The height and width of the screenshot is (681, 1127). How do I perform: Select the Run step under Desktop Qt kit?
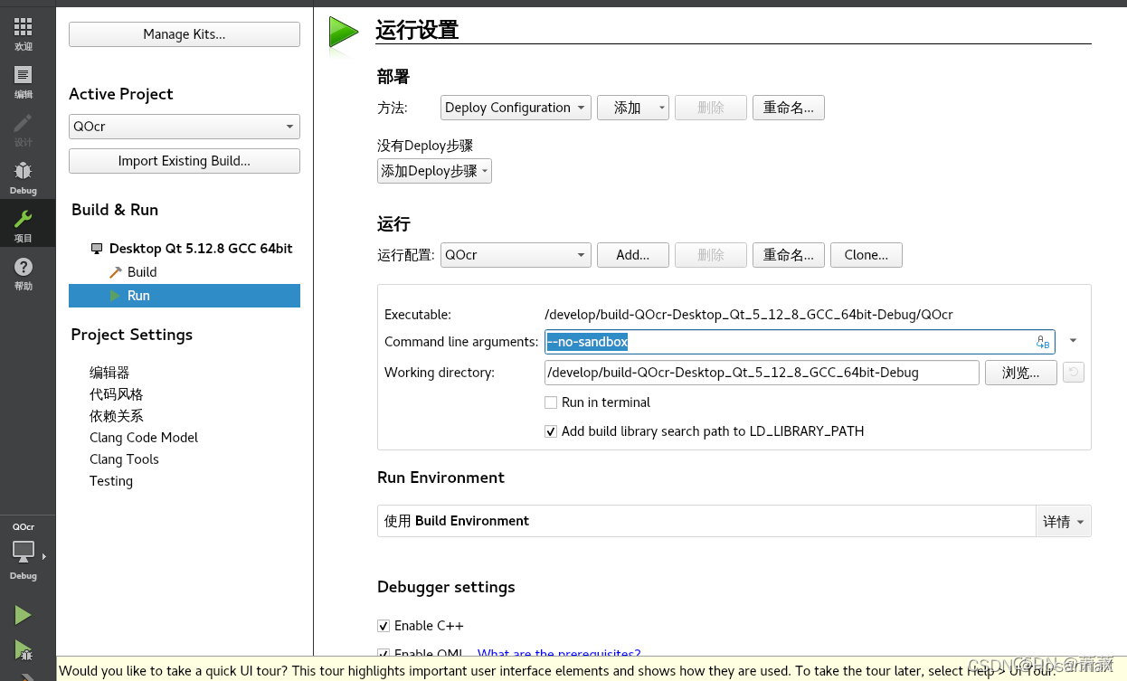point(137,295)
